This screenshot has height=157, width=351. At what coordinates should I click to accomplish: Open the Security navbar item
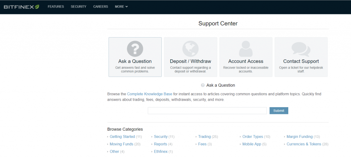78,7
